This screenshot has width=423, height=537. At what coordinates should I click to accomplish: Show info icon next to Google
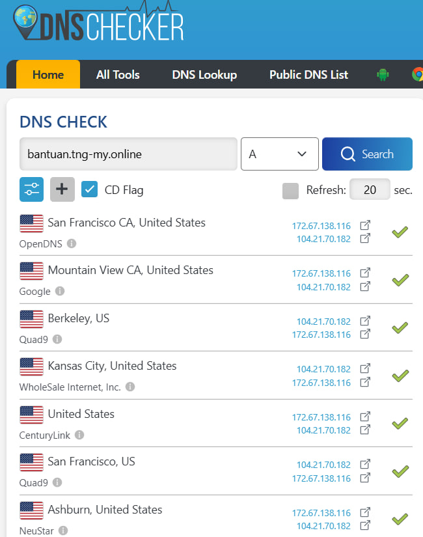coord(60,291)
